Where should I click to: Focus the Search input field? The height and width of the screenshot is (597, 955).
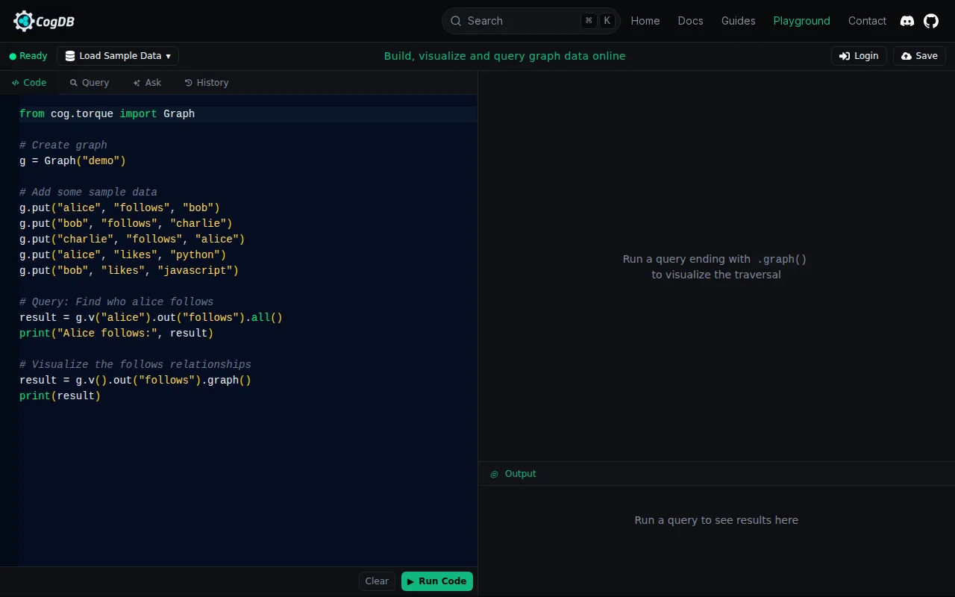click(530, 21)
